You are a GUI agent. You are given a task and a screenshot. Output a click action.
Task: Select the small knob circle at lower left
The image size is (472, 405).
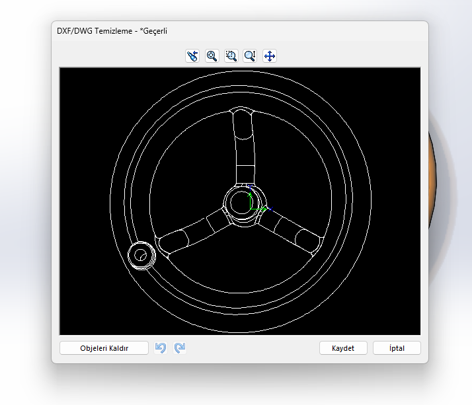(140, 255)
